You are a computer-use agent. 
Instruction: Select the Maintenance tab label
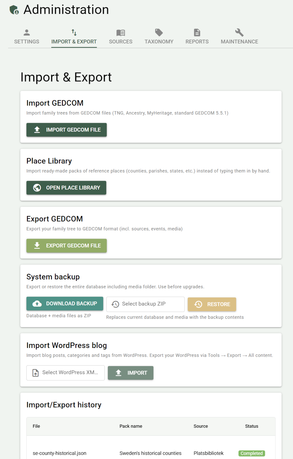(240, 42)
